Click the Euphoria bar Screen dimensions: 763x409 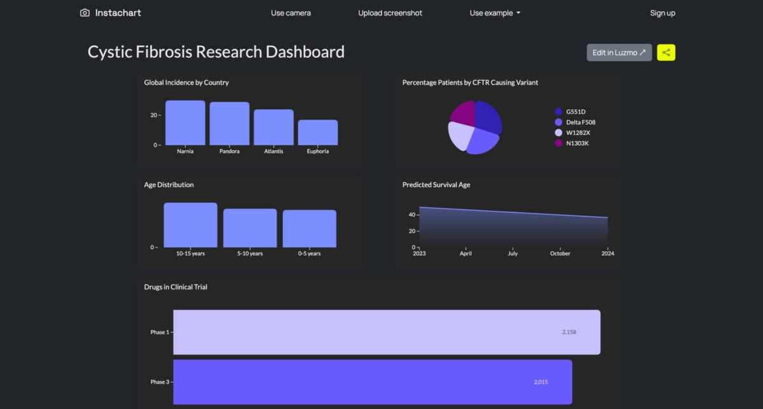point(318,132)
